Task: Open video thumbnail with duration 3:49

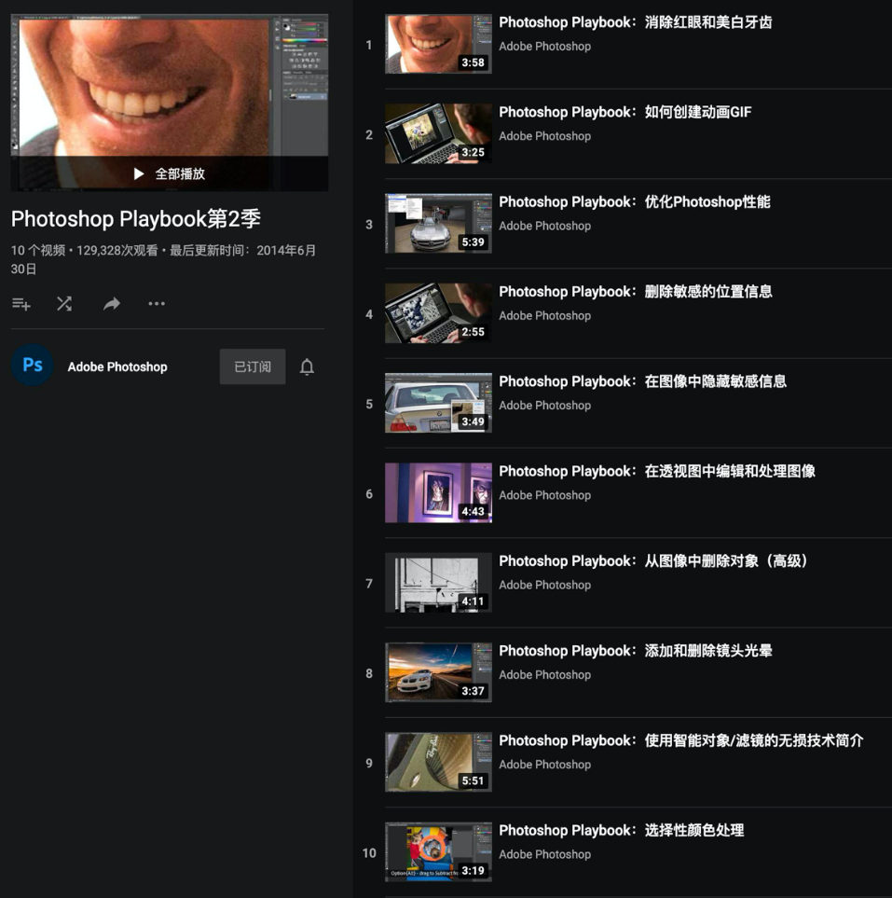Action: coord(438,403)
